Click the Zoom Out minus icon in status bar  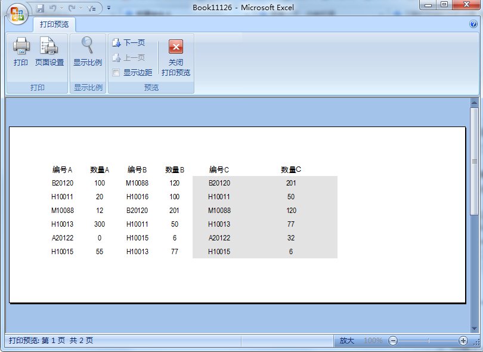394,341
